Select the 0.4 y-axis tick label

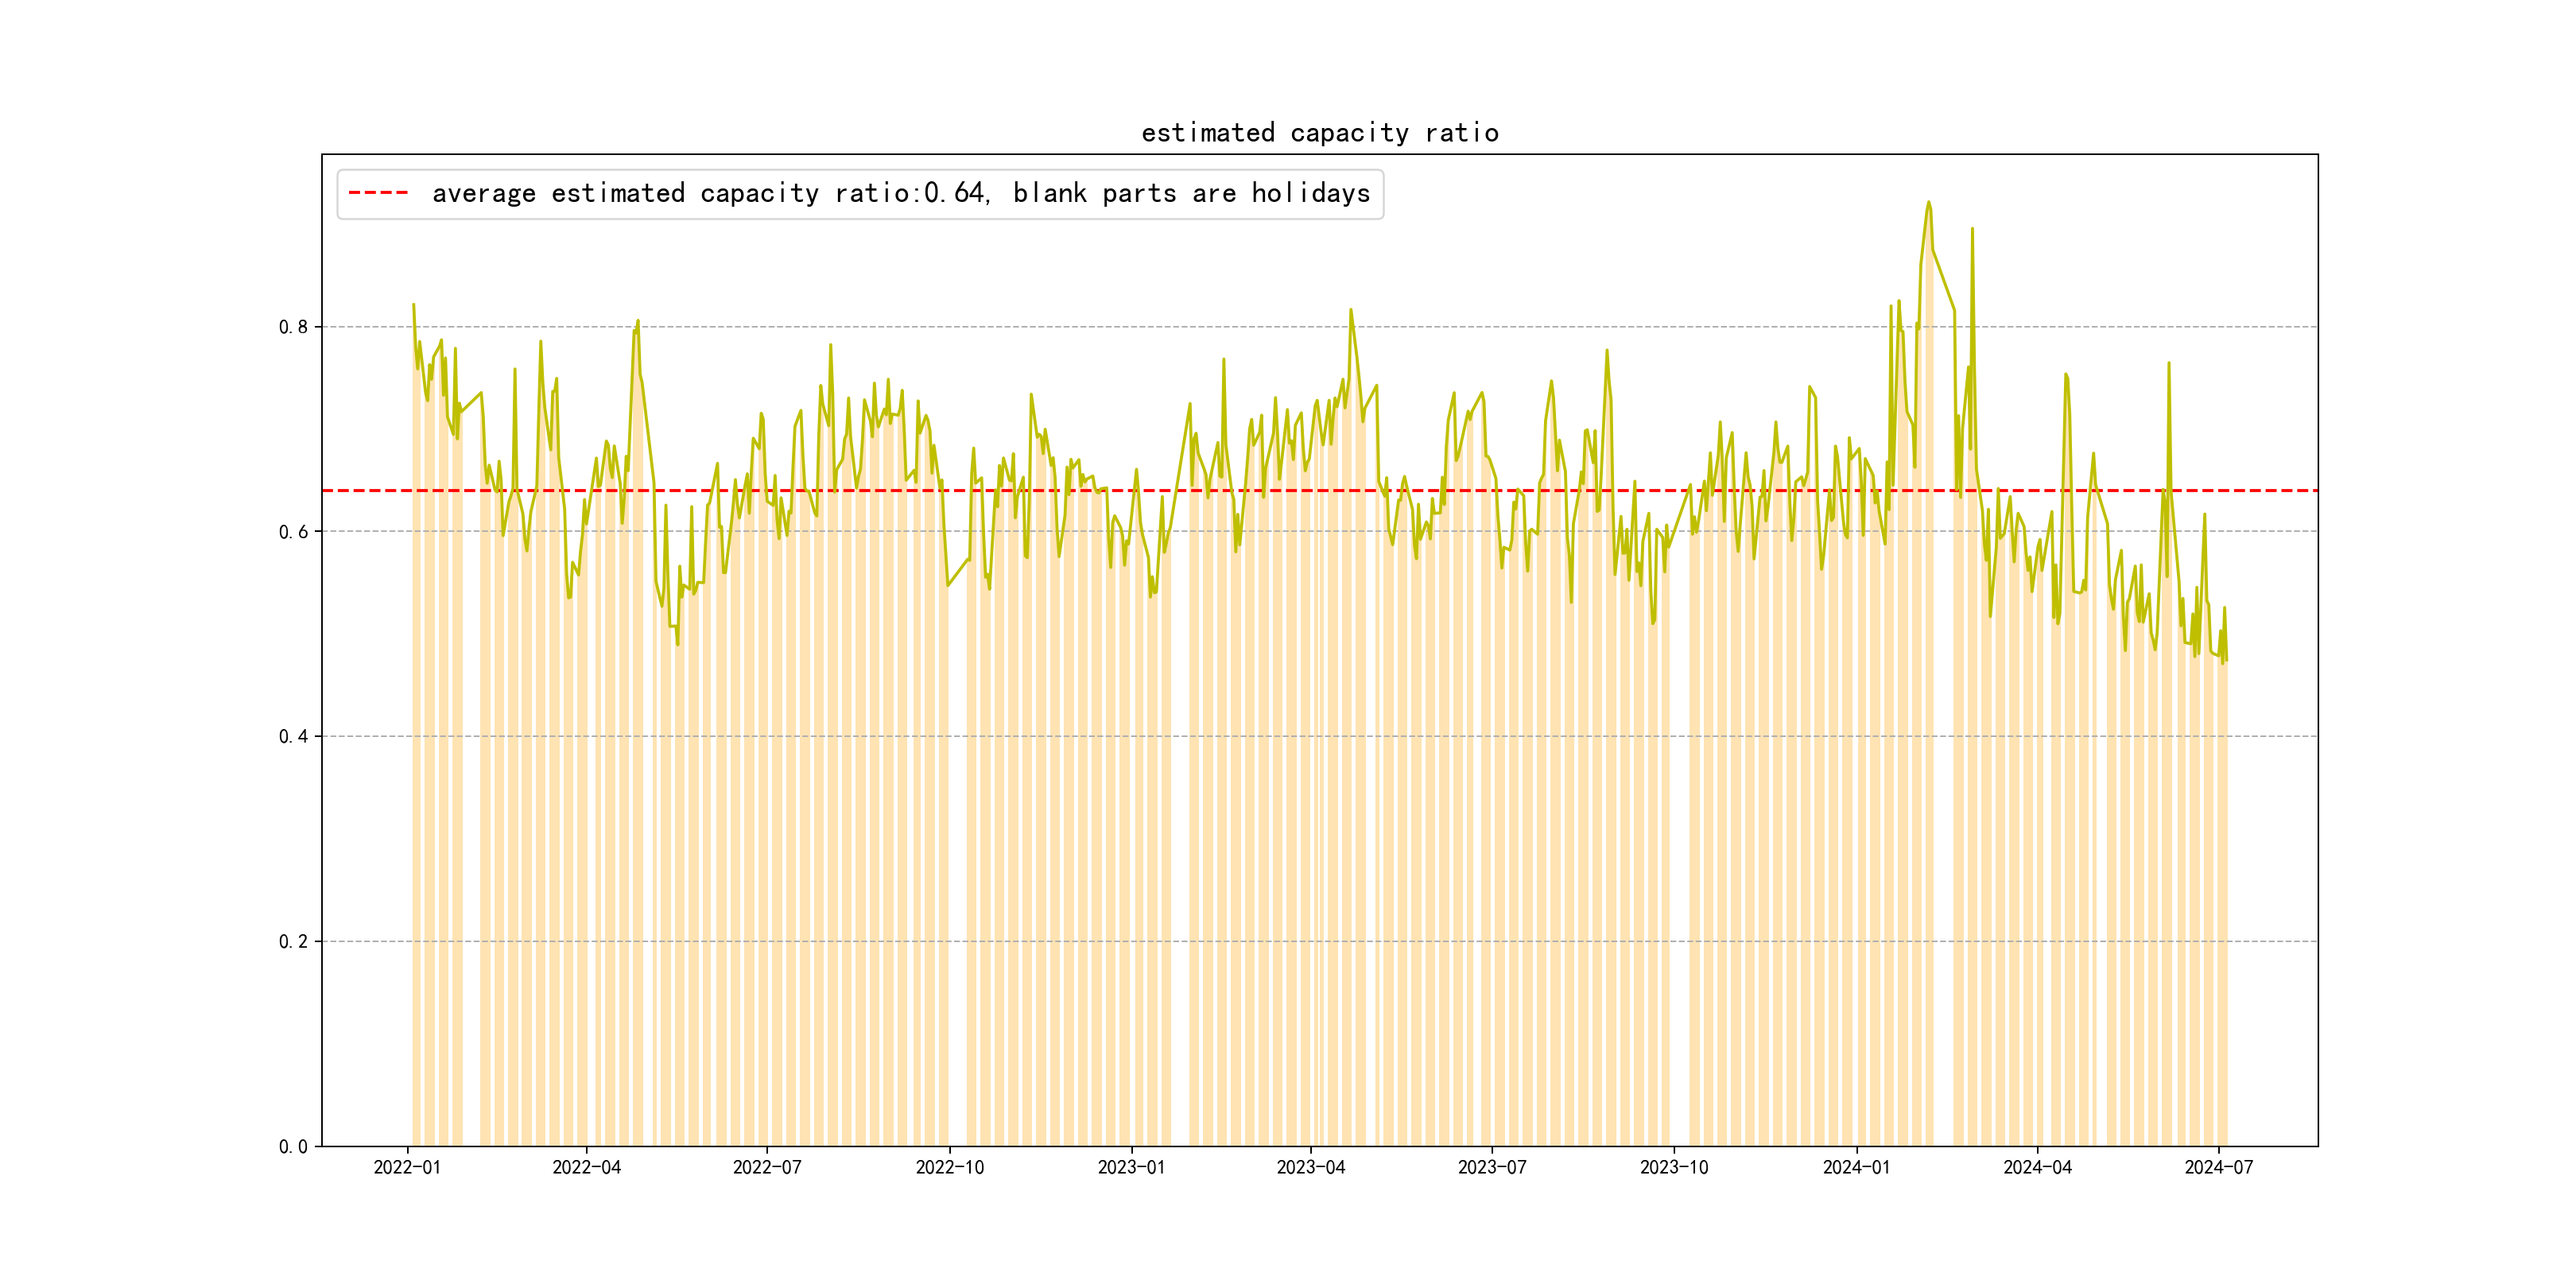coord(293,737)
